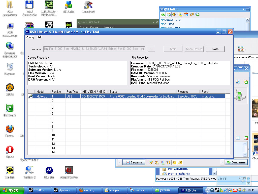Screen dimensions: 258x194
Task: Click the ATI tray icon
Action: 235,190
